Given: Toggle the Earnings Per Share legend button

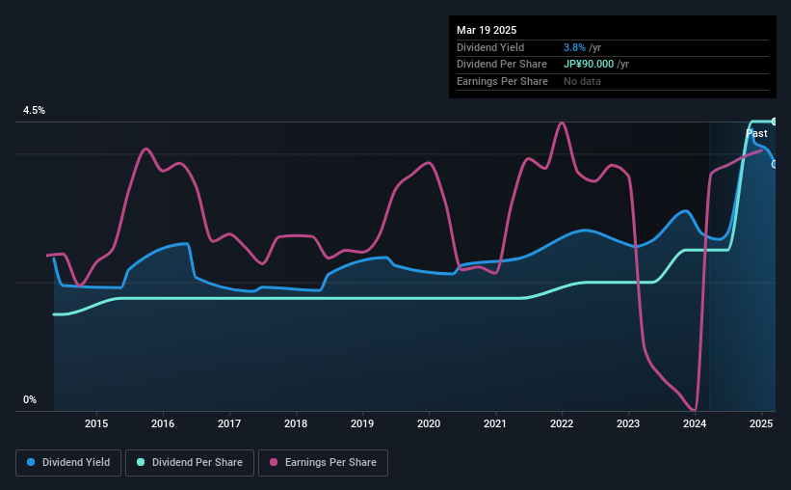Looking at the screenshot, I should pos(323,463).
